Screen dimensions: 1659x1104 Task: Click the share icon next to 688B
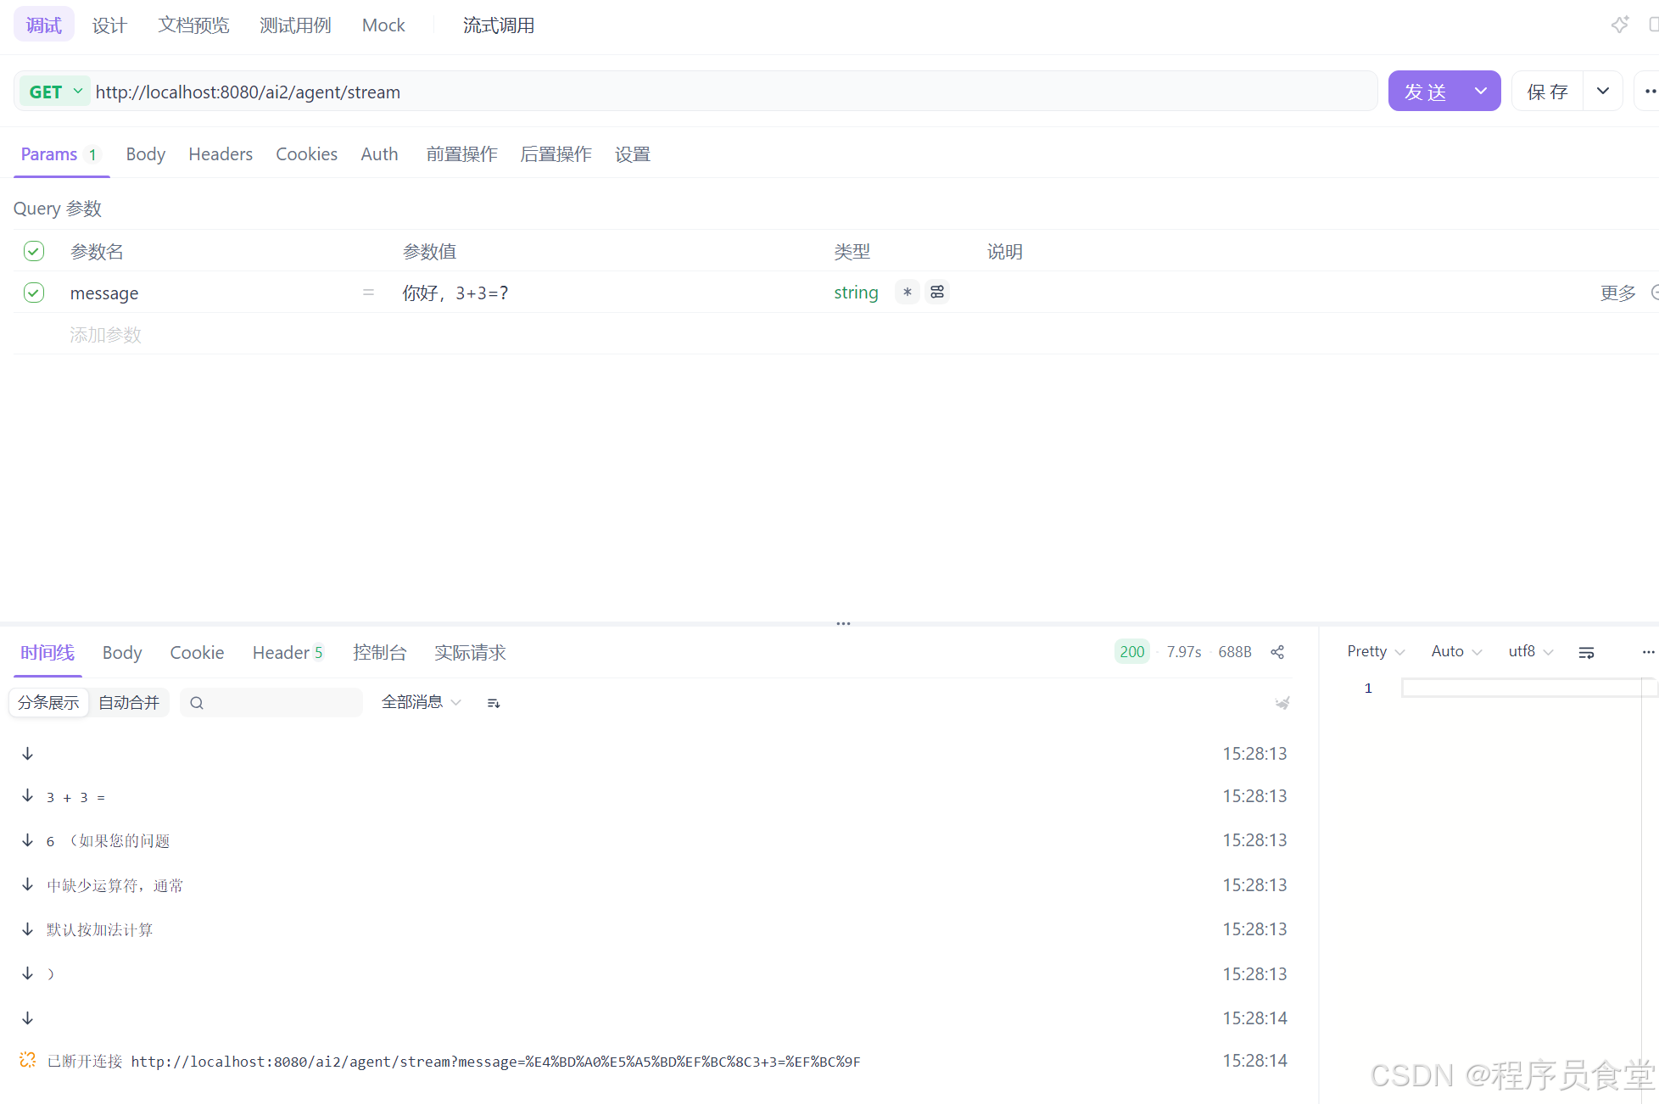pyautogui.click(x=1277, y=652)
